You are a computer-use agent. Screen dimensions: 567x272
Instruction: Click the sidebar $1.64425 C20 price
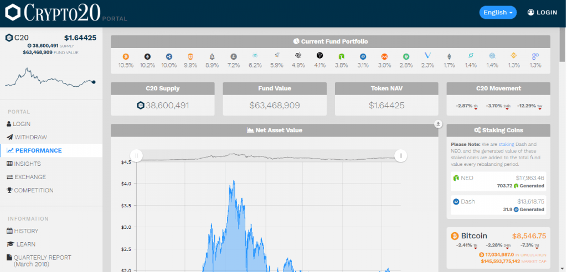coord(80,38)
